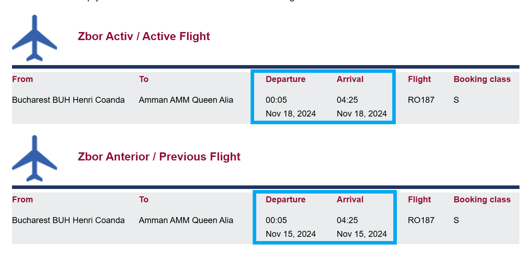Click Previous Flight destination Amman AMM Queen Alia
529x253 pixels.
pyautogui.click(x=186, y=220)
